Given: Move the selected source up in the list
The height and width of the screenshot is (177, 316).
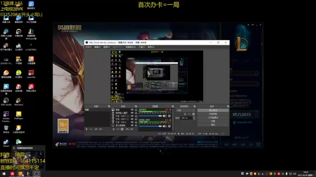Looking at the screenshot, I should point(127,129).
